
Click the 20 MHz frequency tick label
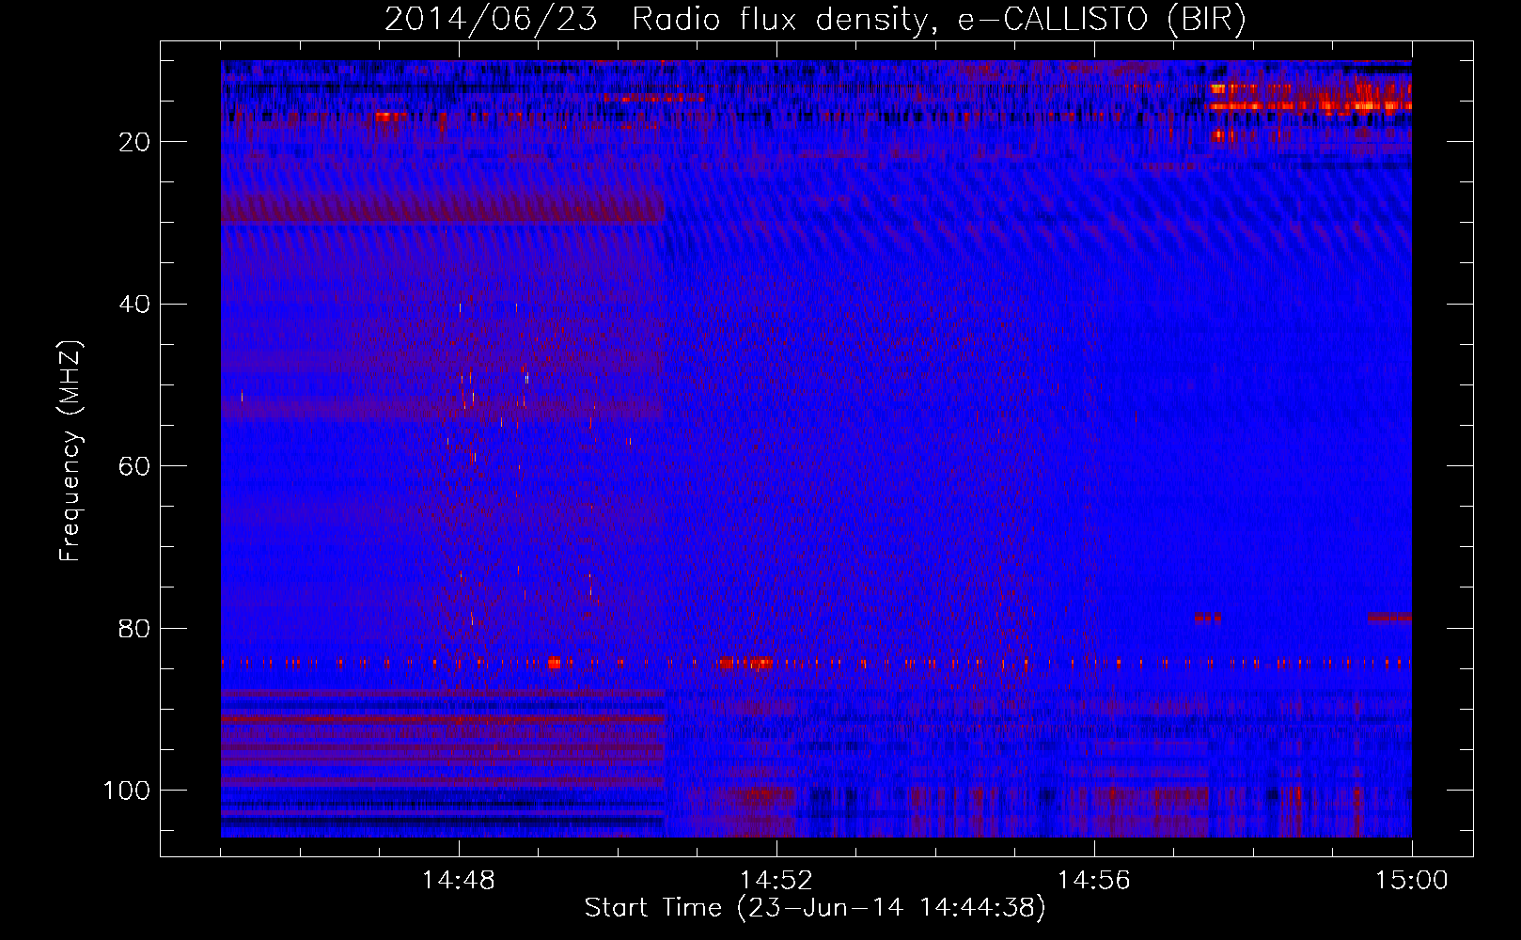134,142
